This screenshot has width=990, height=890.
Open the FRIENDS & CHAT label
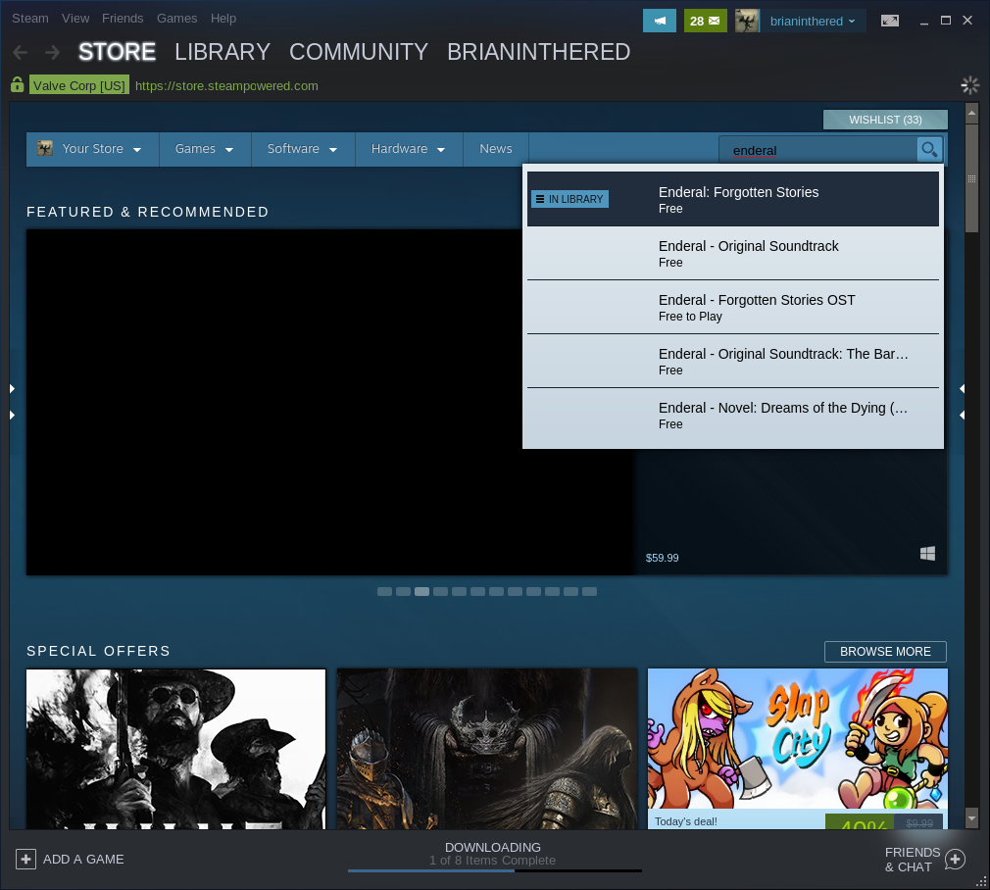coord(913,860)
